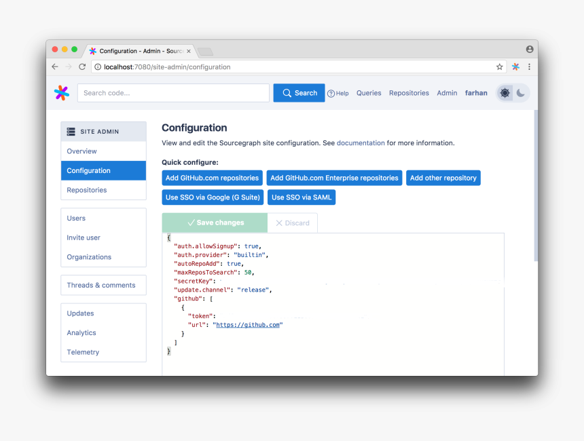Viewport: 584px width, 441px height.
Task: Open Repositories in the sidebar
Action: pyautogui.click(x=87, y=190)
